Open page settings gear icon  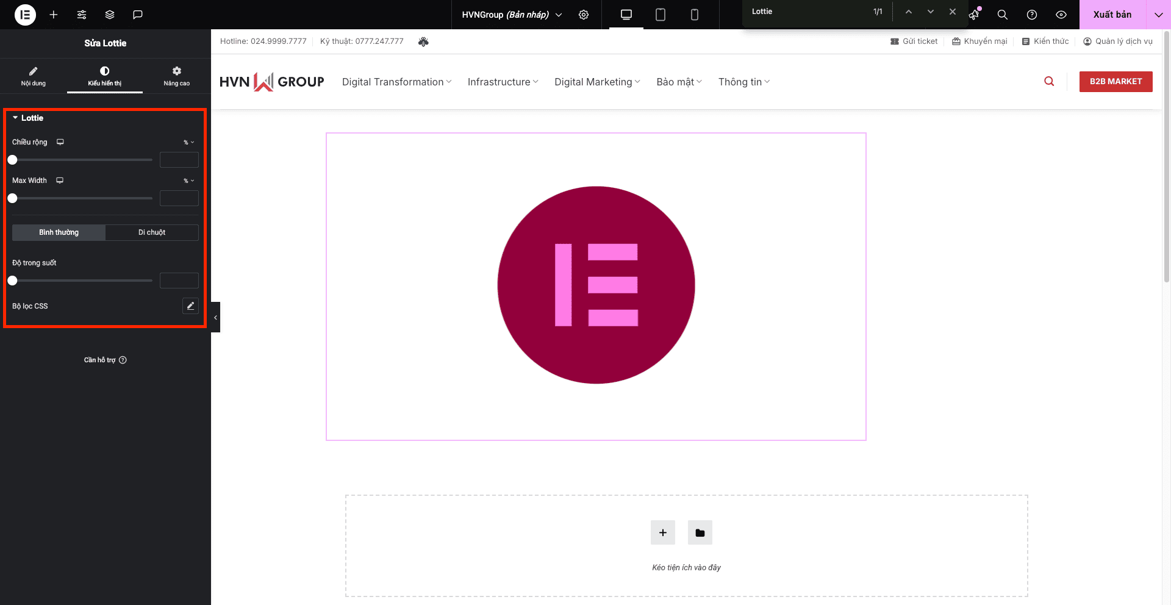[584, 15]
